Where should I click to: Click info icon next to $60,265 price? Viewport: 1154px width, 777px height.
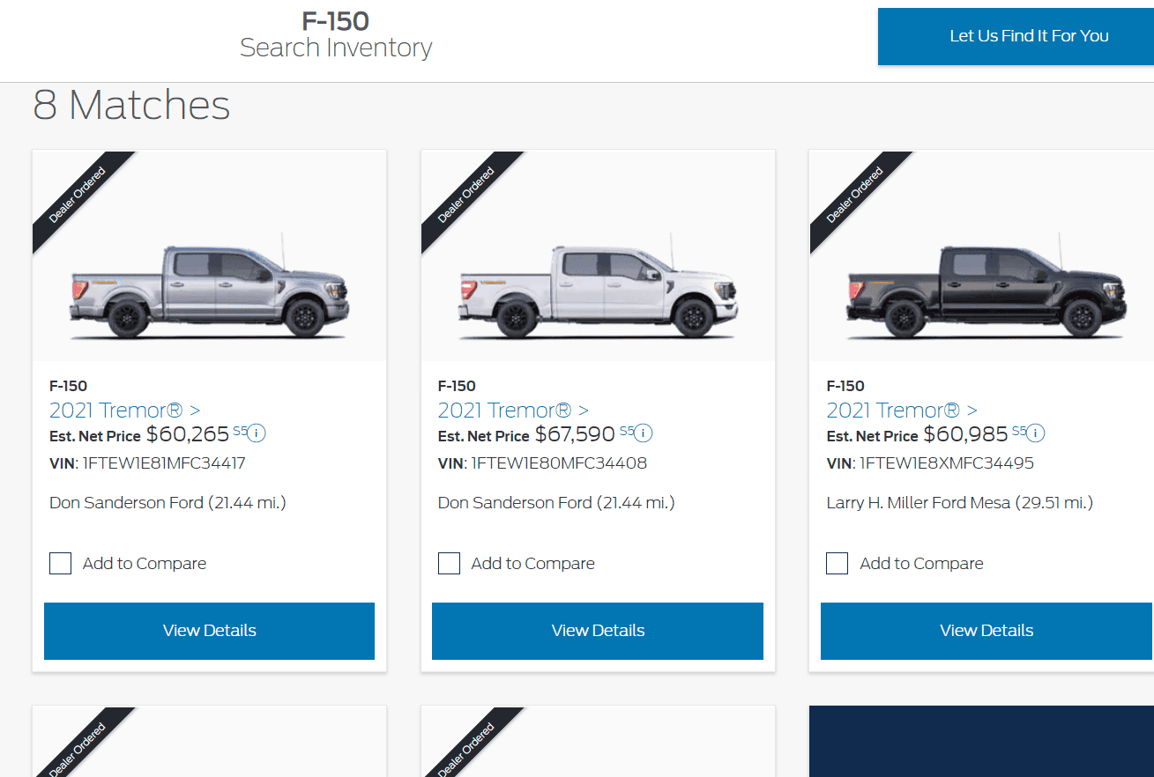pos(257,433)
